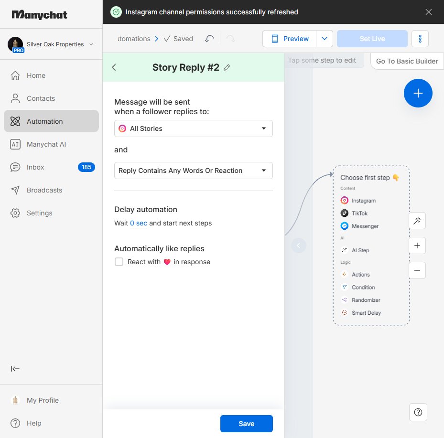The height and width of the screenshot is (438, 444).
Task: Open Broadcasts in the sidebar
Action: click(x=51, y=190)
